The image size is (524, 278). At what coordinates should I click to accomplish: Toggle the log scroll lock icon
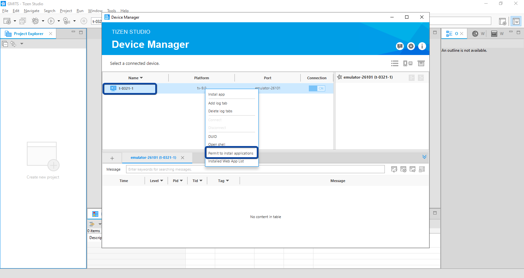coord(422,169)
